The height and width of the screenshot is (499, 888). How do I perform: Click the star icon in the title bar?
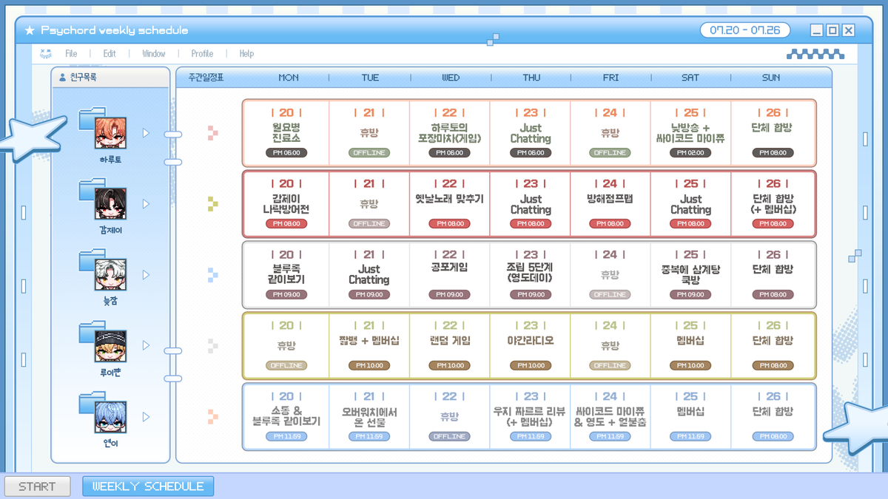click(x=30, y=30)
